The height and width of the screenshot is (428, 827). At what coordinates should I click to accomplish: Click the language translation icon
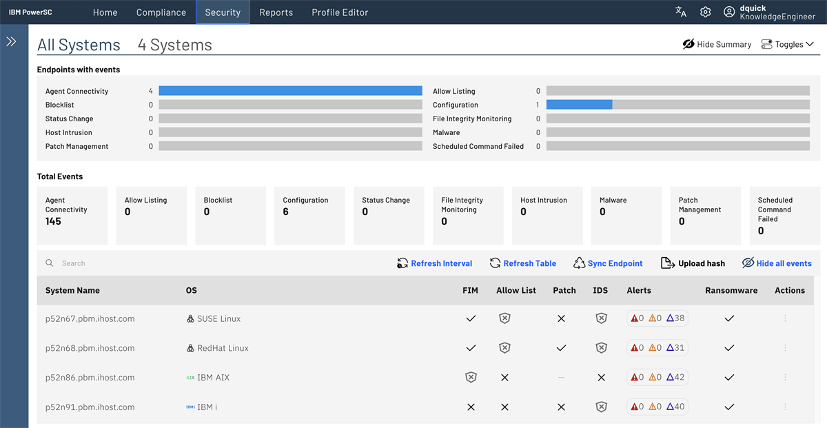(x=680, y=12)
